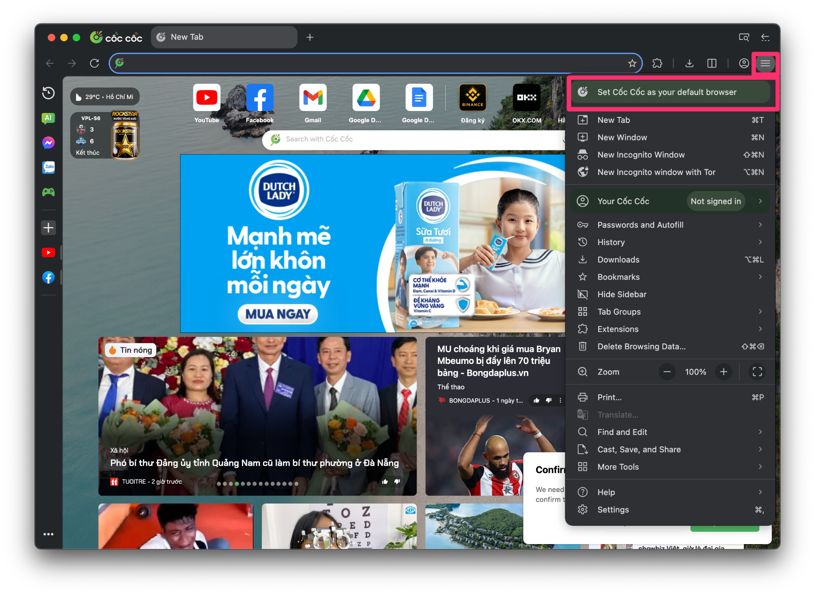
Task: Open the Facebook shortcut tile
Action: pos(260,103)
